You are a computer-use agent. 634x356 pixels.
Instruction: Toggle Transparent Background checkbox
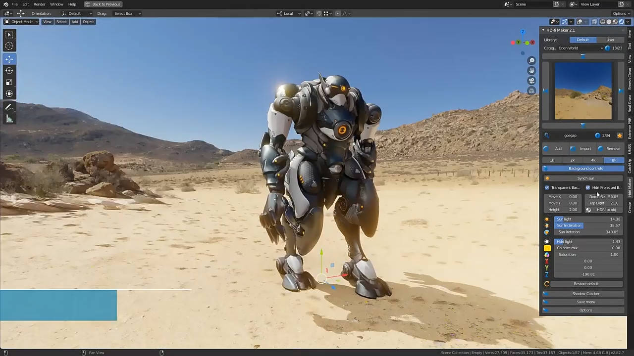click(547, 188)
